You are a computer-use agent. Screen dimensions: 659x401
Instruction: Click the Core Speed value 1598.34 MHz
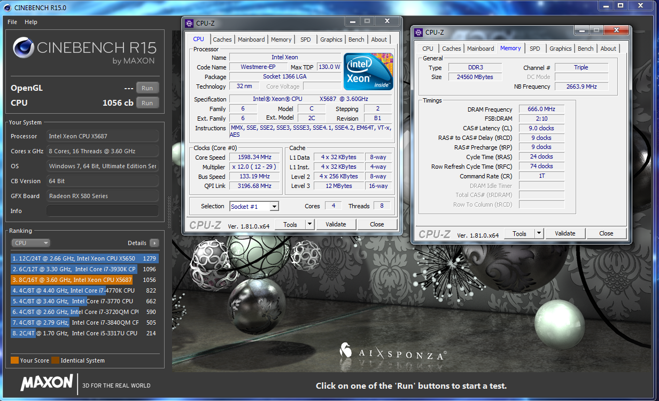255,157
